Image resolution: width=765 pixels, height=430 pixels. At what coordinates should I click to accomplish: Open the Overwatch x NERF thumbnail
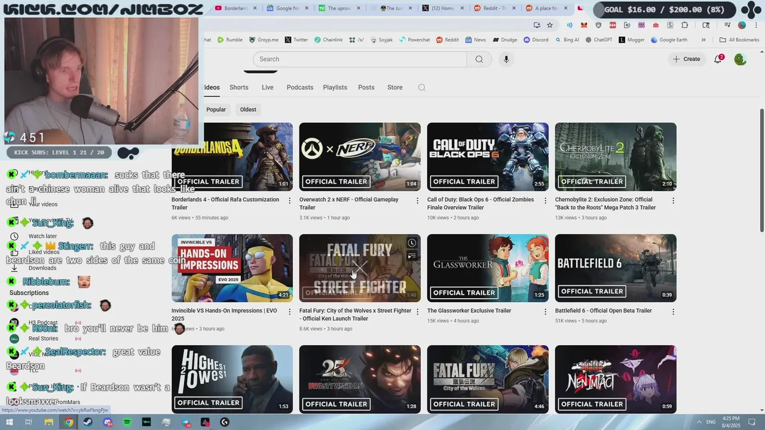(x=360, y=157)
